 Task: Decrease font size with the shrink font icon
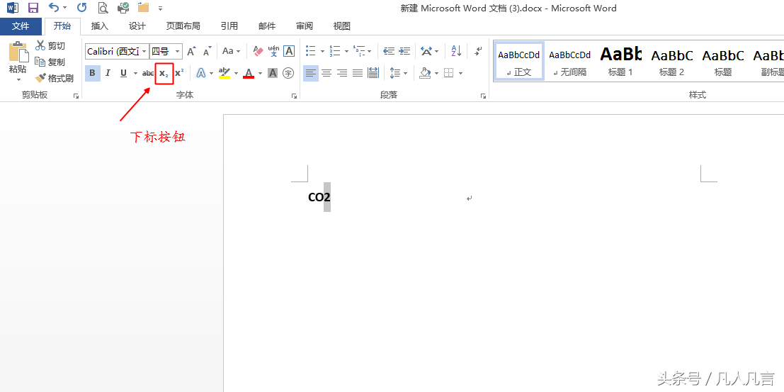(x=207, y=51)
